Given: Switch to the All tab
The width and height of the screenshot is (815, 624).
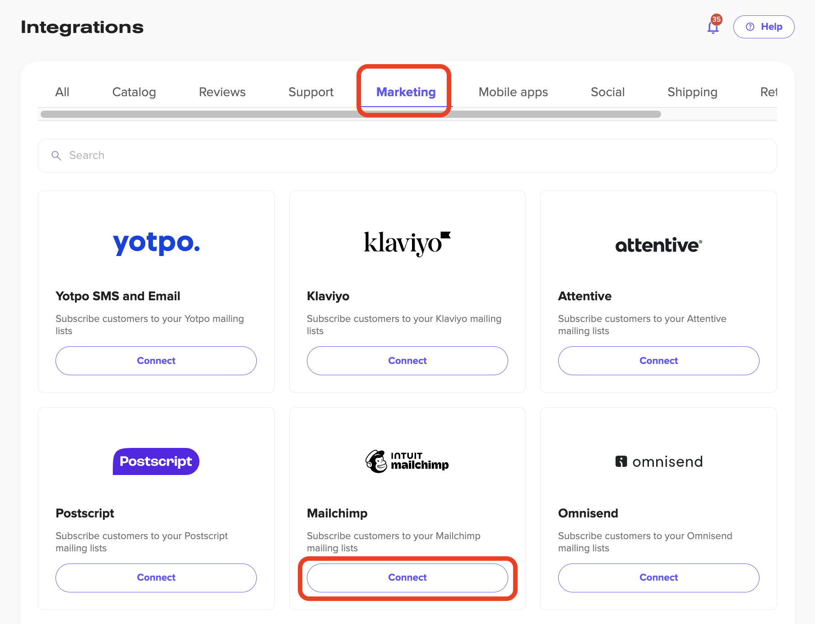Looking at the screenshot, I should click(62, 92).
